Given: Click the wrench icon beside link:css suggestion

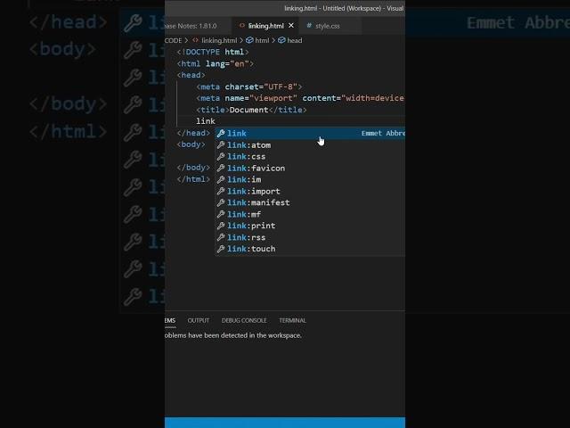Looking at the screenshot, I should [x=221, y=156].
